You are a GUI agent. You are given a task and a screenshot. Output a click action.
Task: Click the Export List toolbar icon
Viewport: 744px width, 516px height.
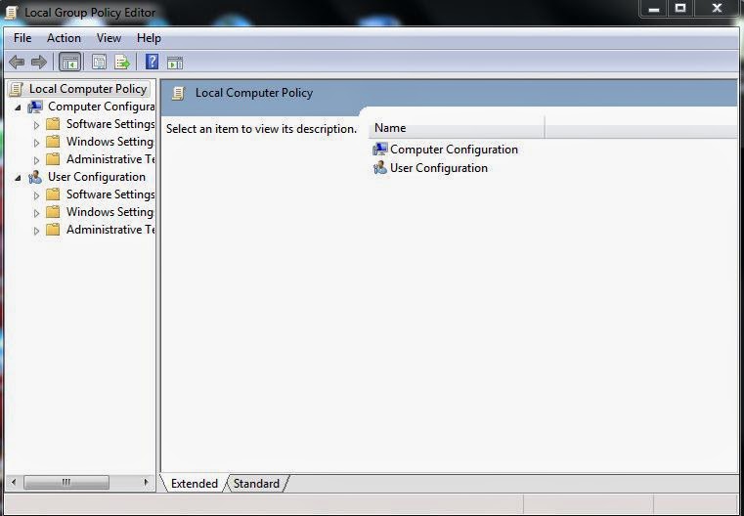tap(122, 63)
